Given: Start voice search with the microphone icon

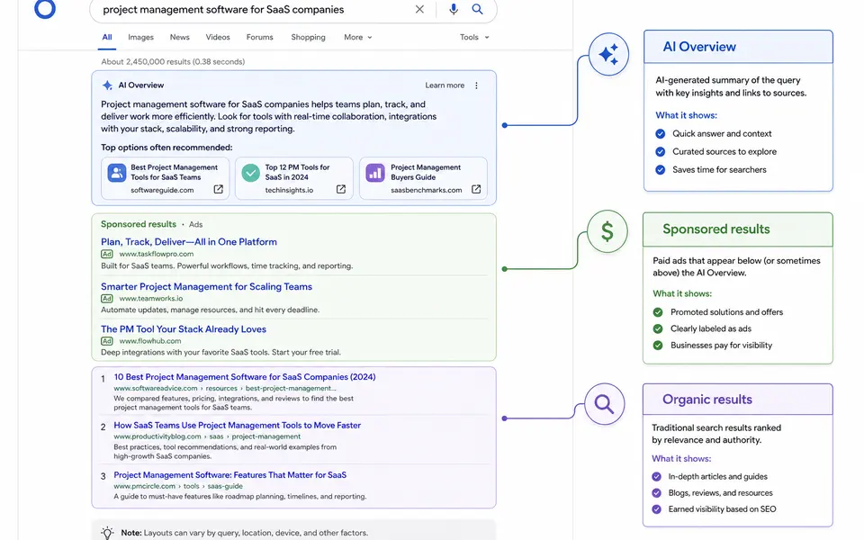Looking at the screenshot, I should click(x=453, y=9).
